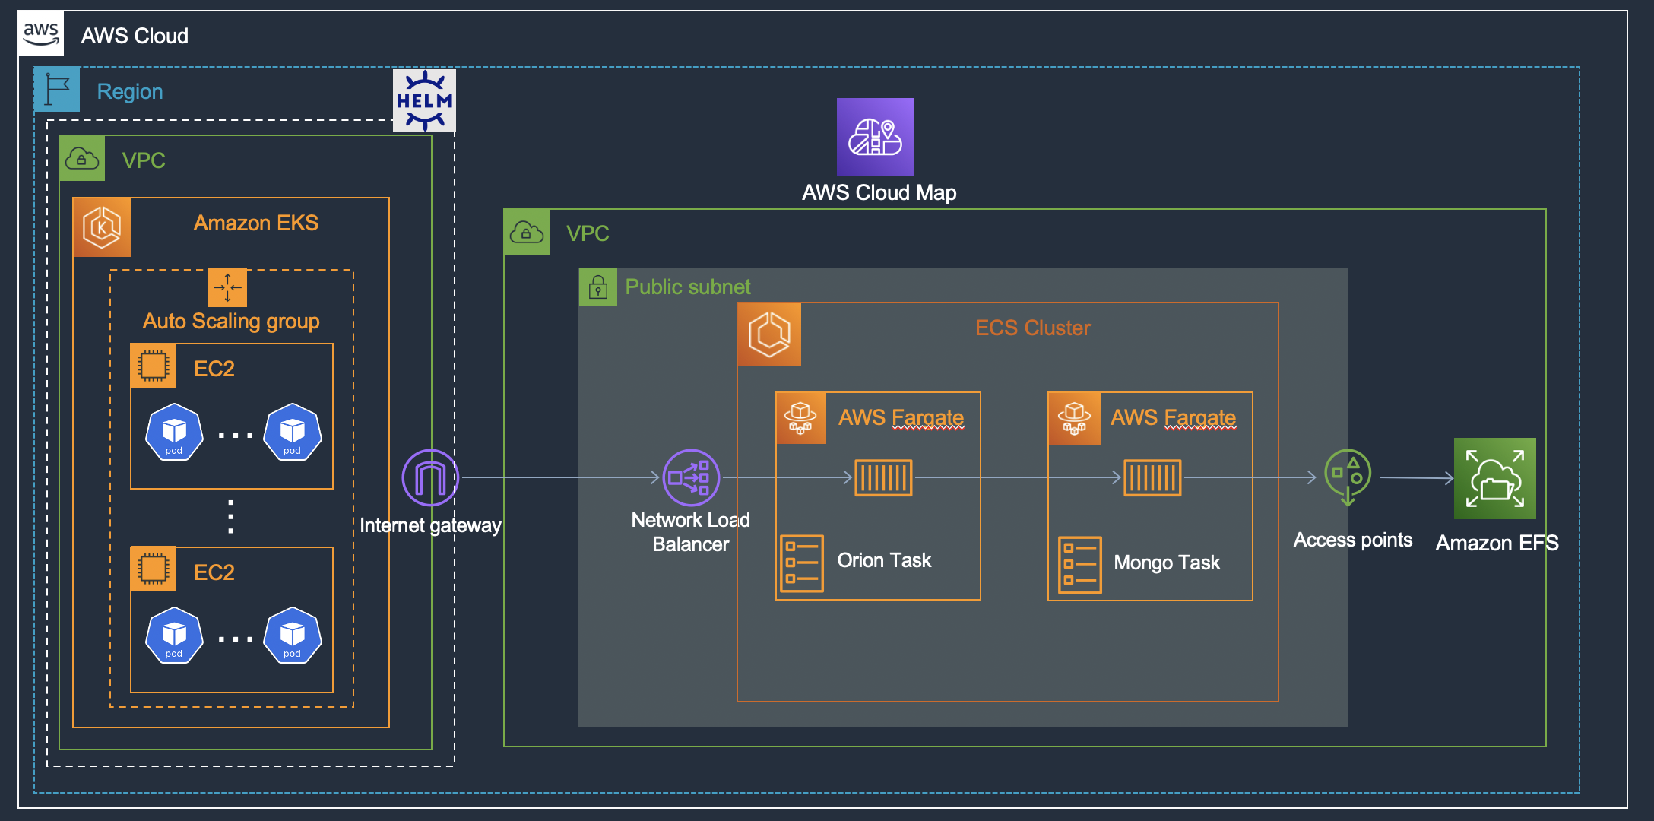The width and height of the screenshot is (1654, 821).
Task: Select the right pod in top EC2
Action: point(292,433)
